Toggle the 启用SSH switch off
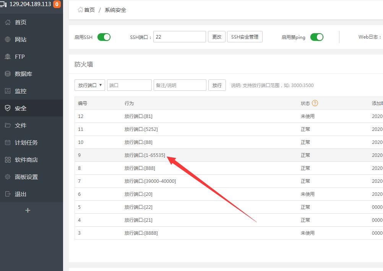Image resolution: width=383 pixels, height=271 pixels. [104, 37]
